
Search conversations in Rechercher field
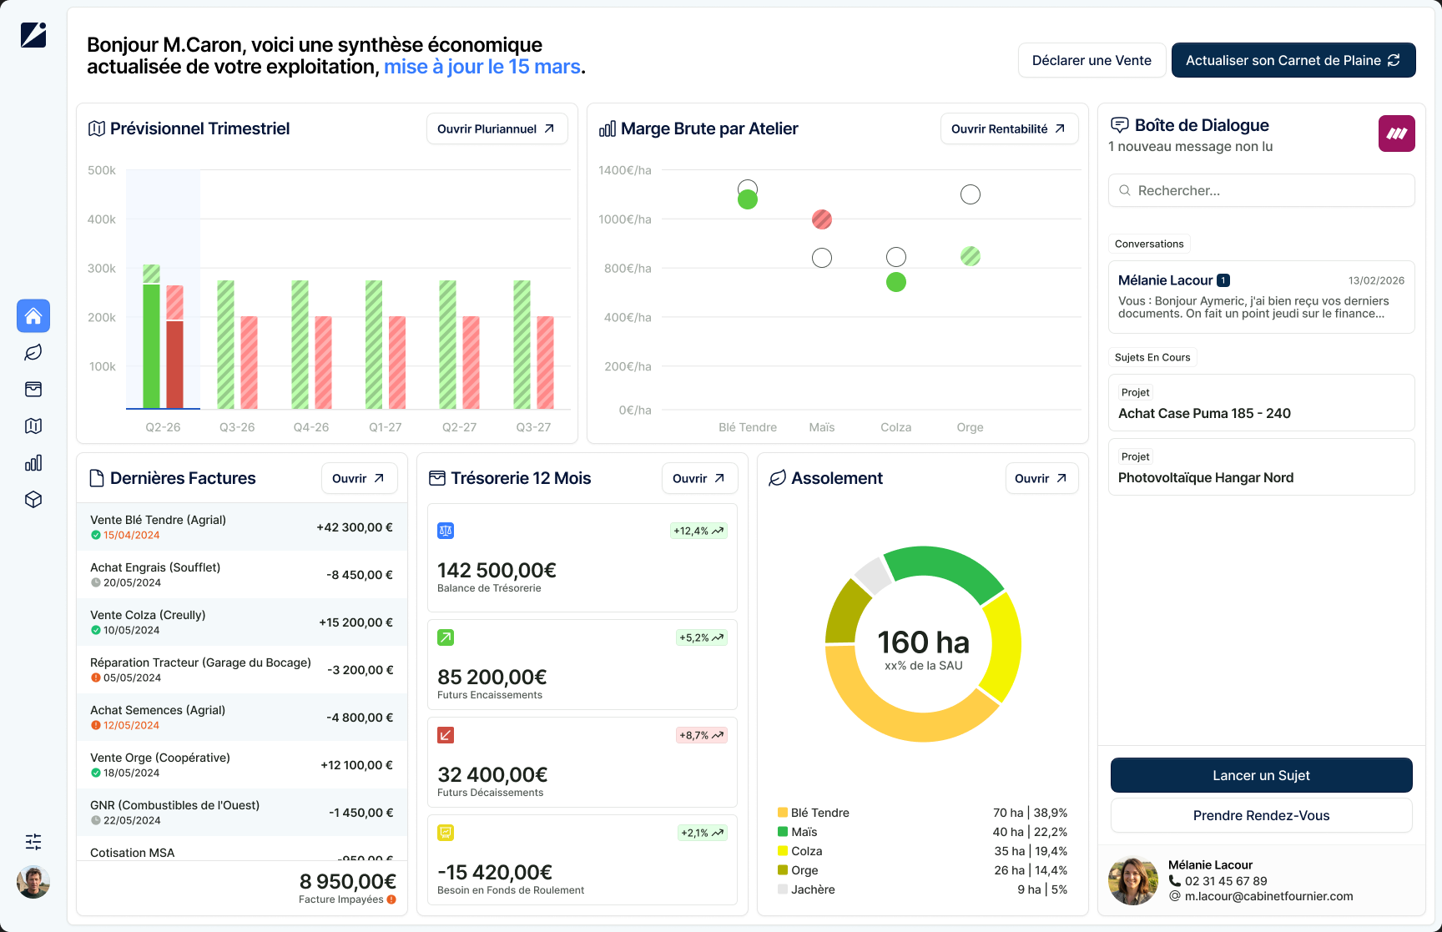1262,190
